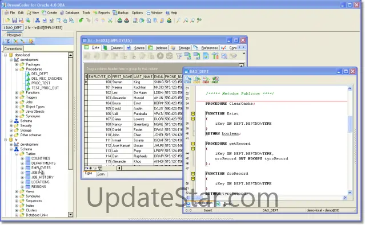Open the File menu
The image size is (365, 225).
[x=10, y=13]
